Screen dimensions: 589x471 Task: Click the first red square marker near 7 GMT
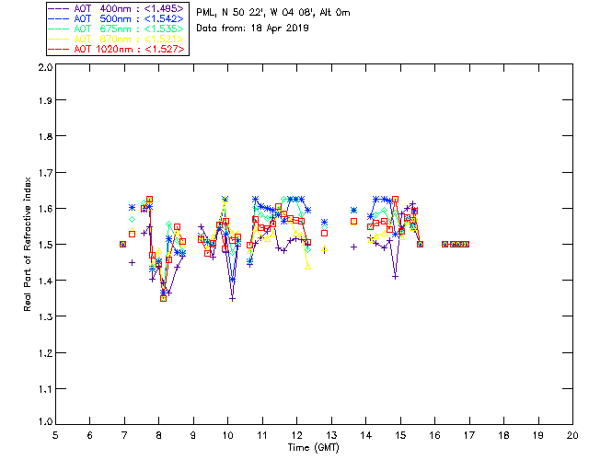coord(122,244)
